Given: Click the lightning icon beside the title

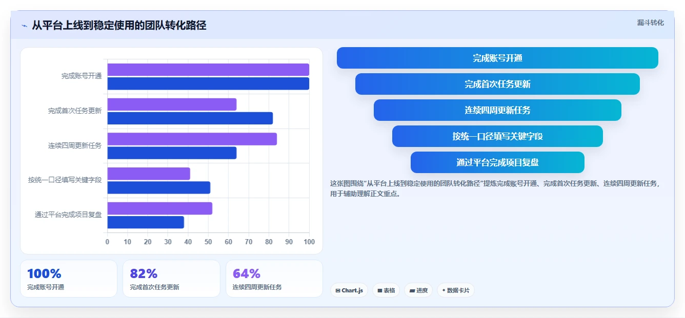Looking at the screenshot, I should (x=24, y=26).
